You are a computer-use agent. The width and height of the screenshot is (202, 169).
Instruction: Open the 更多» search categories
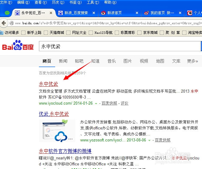(192, 61)
